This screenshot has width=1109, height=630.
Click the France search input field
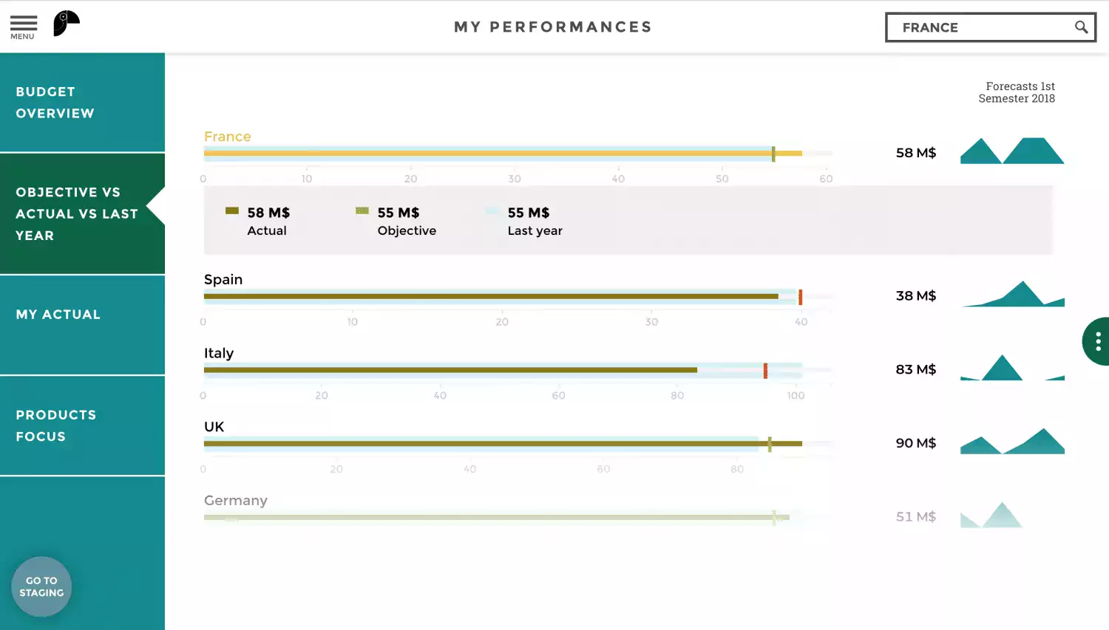980,28
